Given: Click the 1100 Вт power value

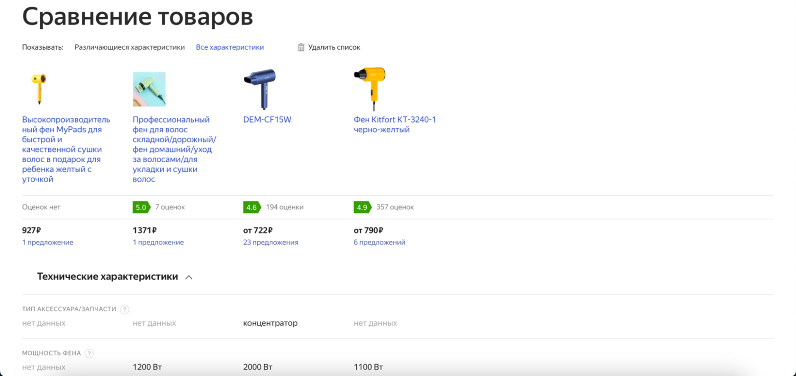Looking at the screenshot, I should coord(368,367).
